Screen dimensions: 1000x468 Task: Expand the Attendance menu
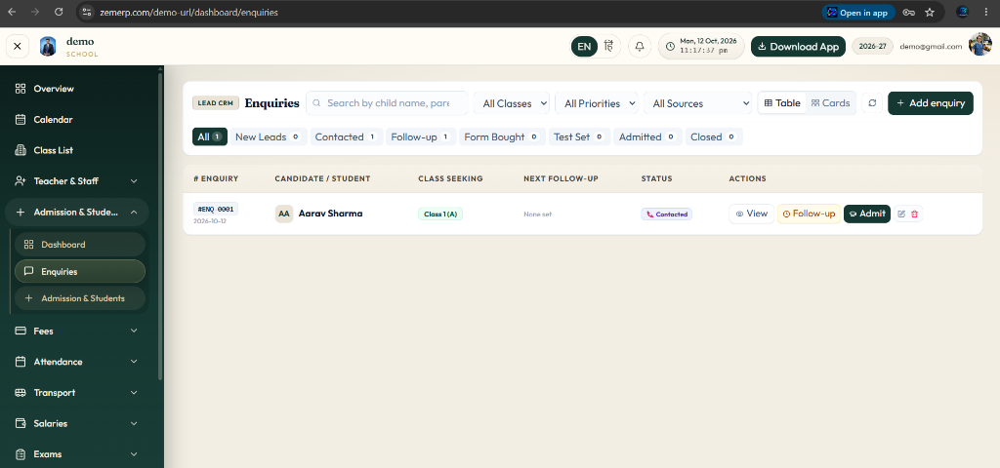[x=76, y=362]
